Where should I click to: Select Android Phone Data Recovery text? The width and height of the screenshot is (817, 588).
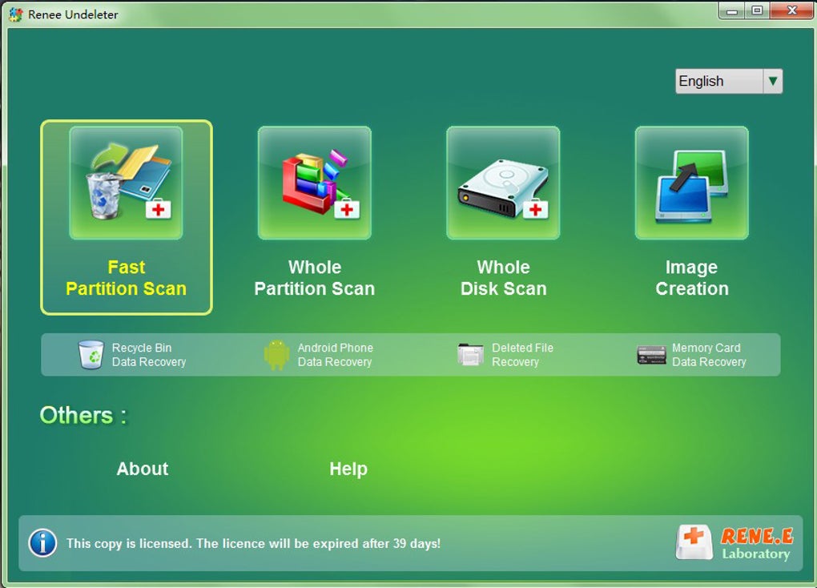(x=335, y=355)
